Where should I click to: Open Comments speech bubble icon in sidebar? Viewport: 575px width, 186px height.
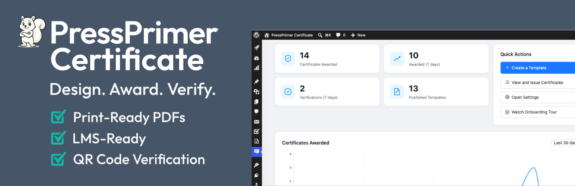[x=257, y=112]
